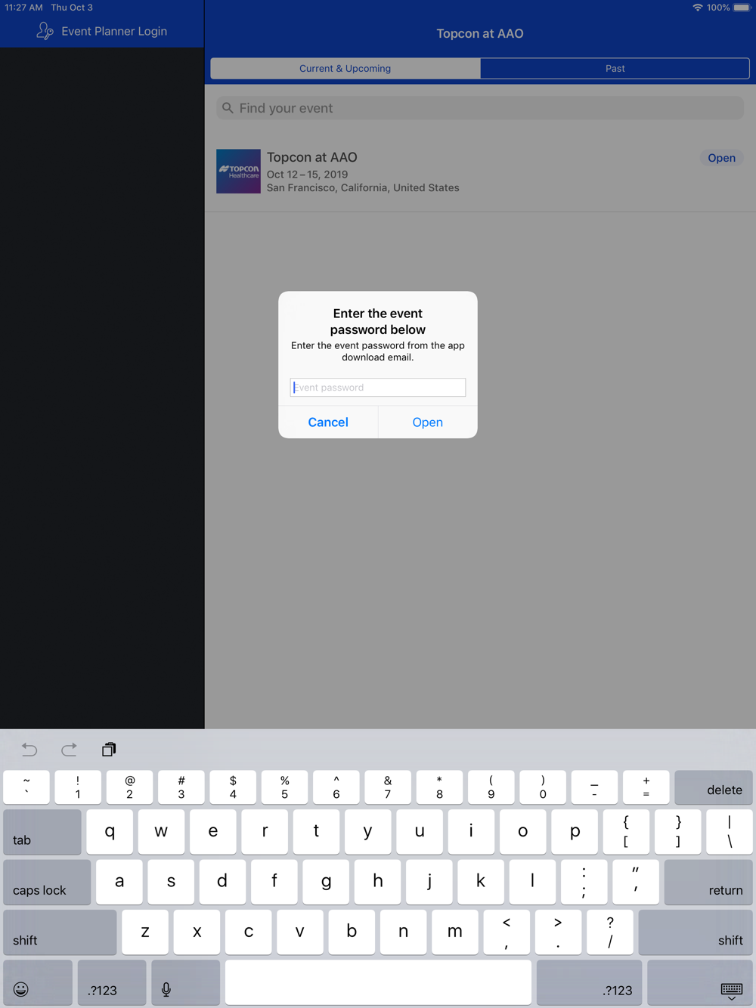The image size is (756, 1008).
Task: Tap the plus equals key
Action: click(646, 787)
